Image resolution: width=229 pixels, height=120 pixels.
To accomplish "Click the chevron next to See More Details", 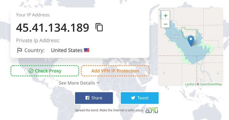I will tap(98, 83).
